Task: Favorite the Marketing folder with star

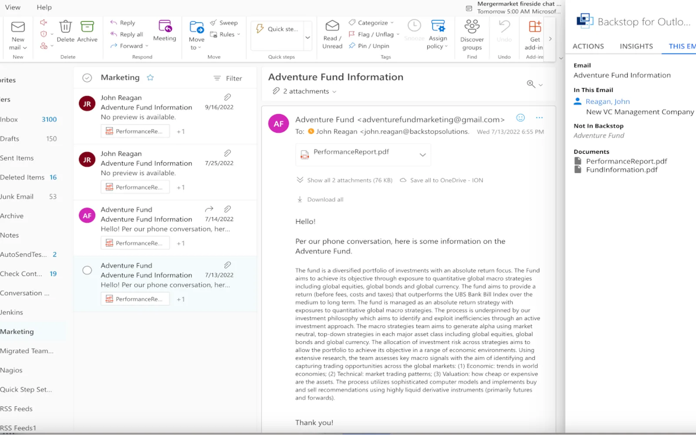Action: click(151, 77)
